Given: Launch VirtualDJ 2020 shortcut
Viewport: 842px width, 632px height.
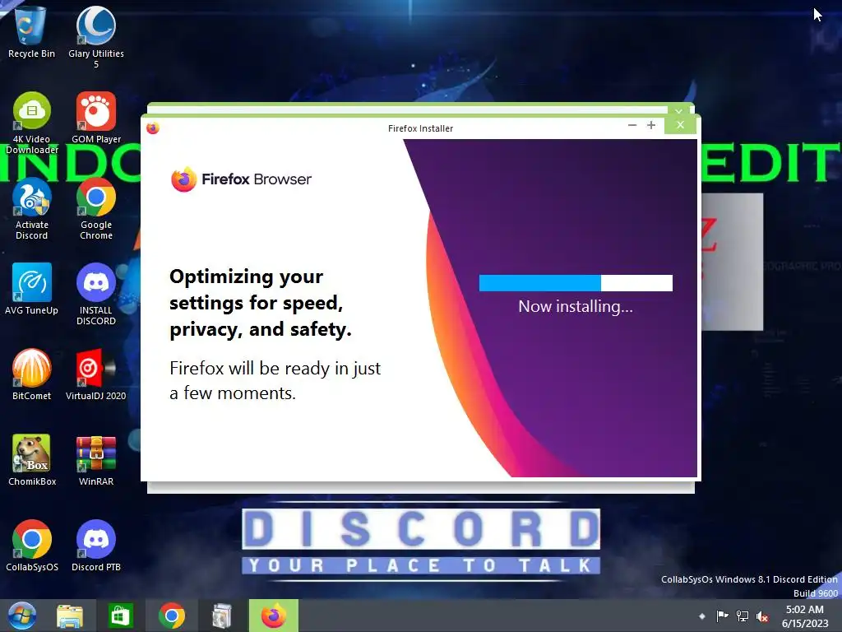Looking at the screenshot, I should click(x=96, y=374).
